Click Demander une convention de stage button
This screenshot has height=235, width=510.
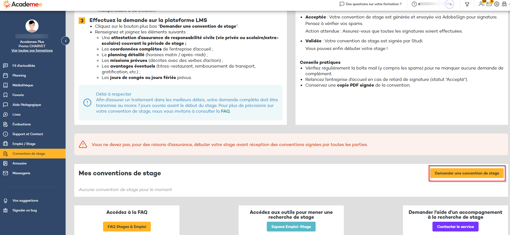coord(467,173)
